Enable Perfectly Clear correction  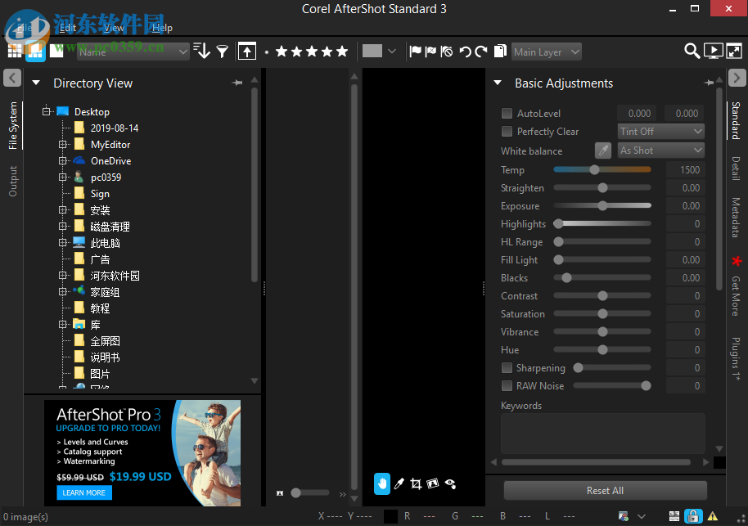coord(506,131)
